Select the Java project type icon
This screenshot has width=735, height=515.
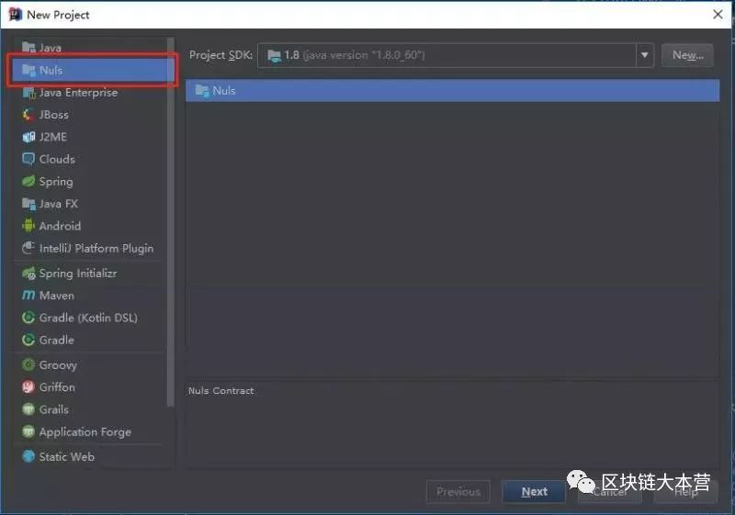click(28, 48)
